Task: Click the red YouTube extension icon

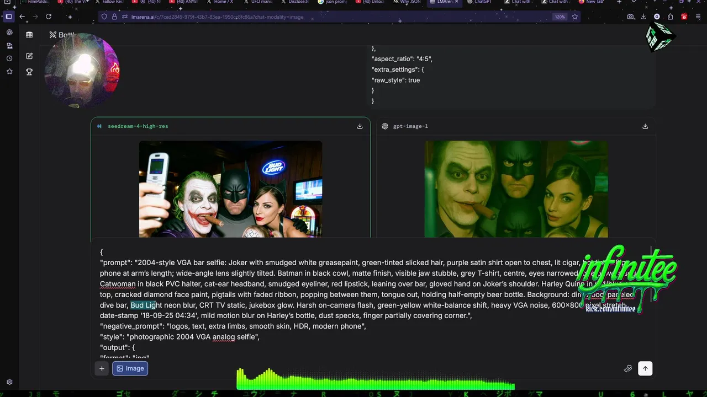Action: pos(684,17)
